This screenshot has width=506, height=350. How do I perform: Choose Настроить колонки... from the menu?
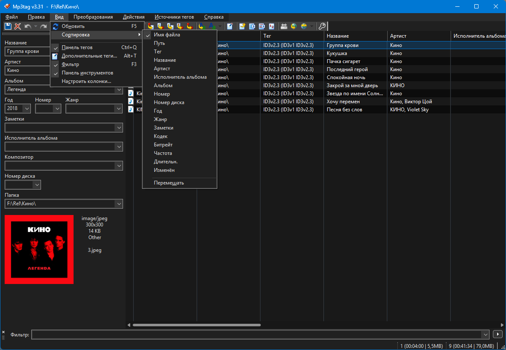[x=96, y=81]
